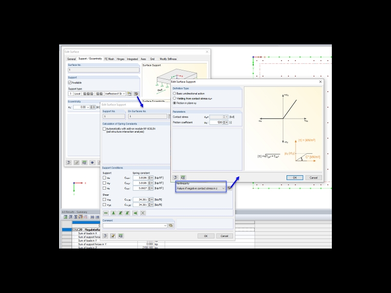The height and width of the screenshot is (293, 391).
Task: Switch to Axes tab
Action: (144, 59)
